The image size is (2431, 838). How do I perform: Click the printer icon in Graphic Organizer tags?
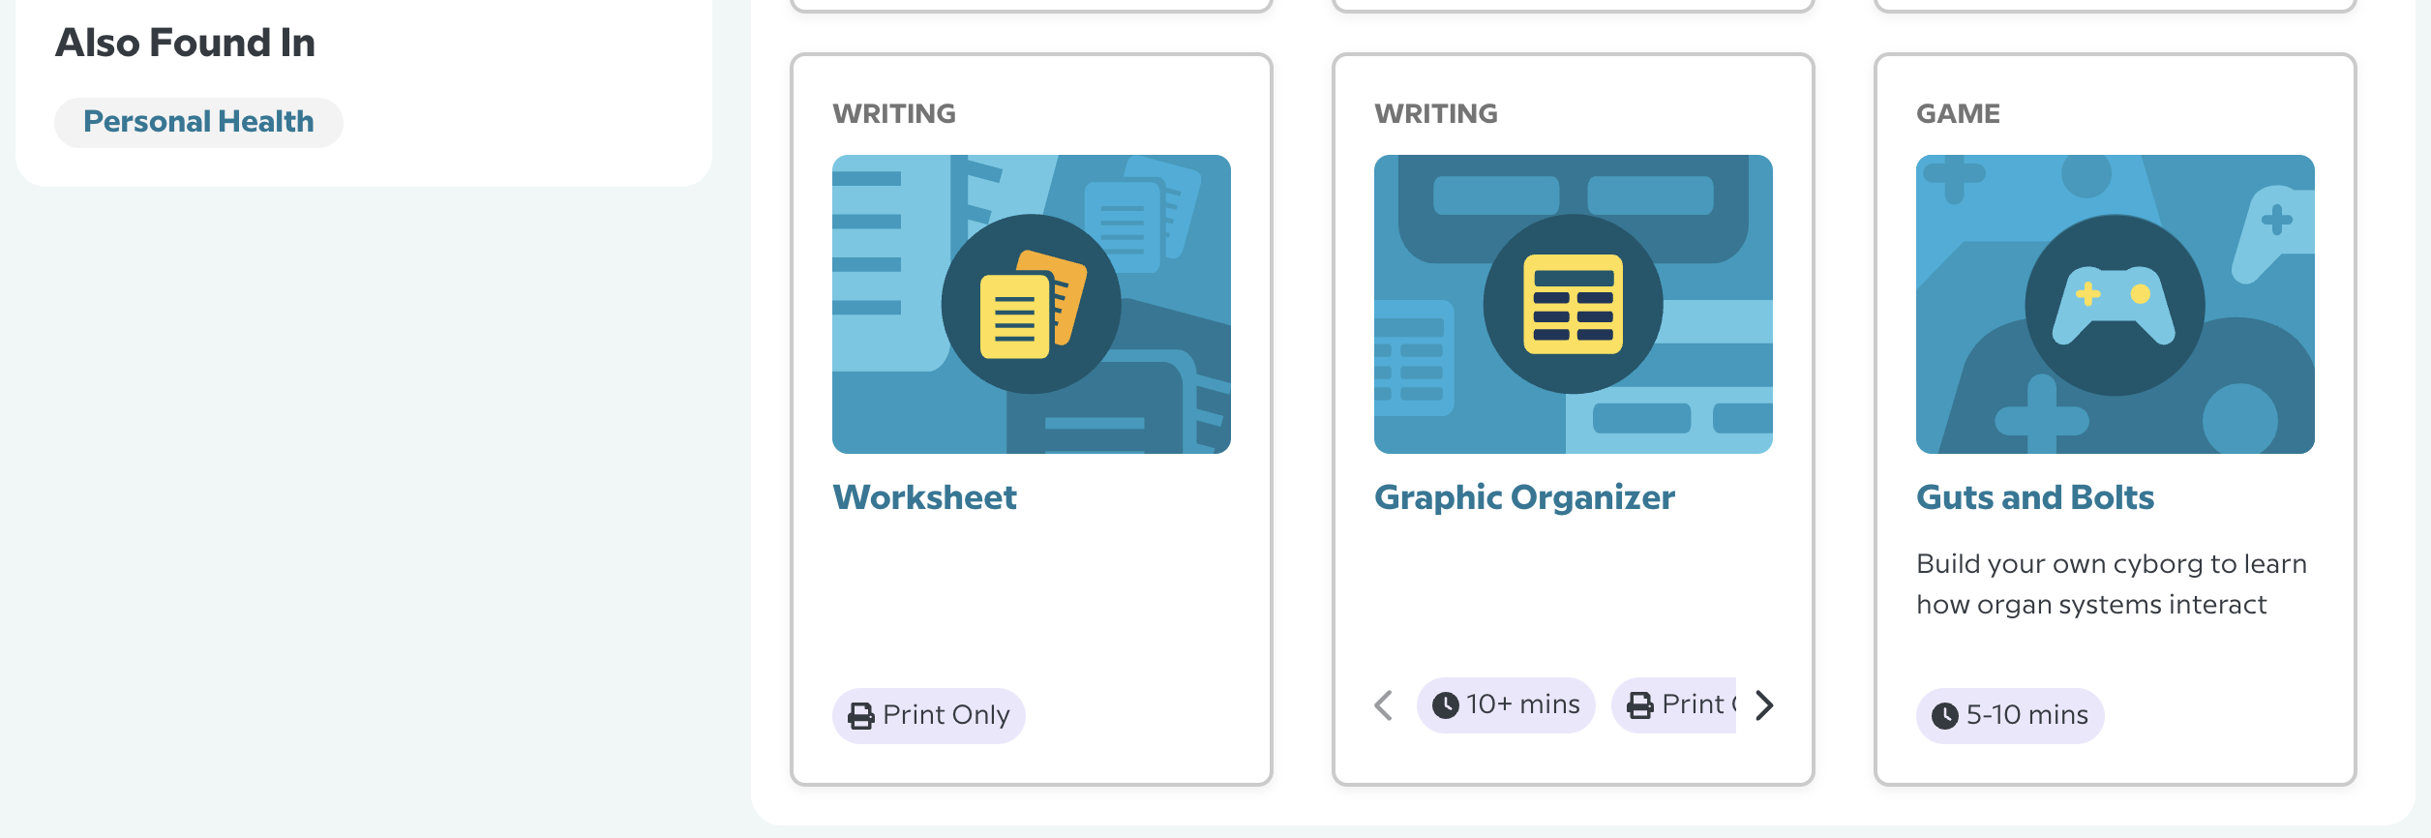click(x=1639, y=705)
